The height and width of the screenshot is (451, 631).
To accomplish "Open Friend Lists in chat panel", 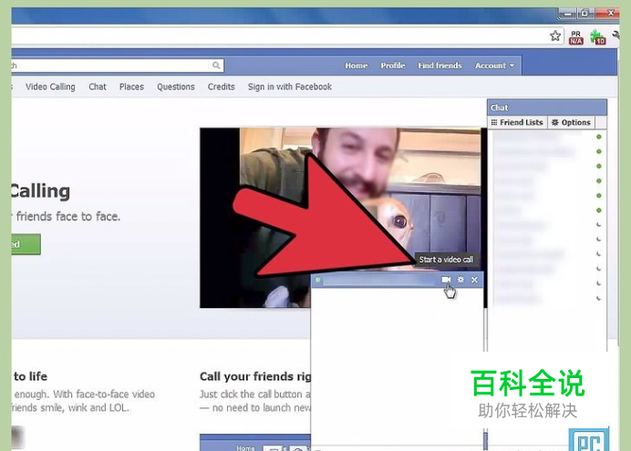I will pos(518,122).
